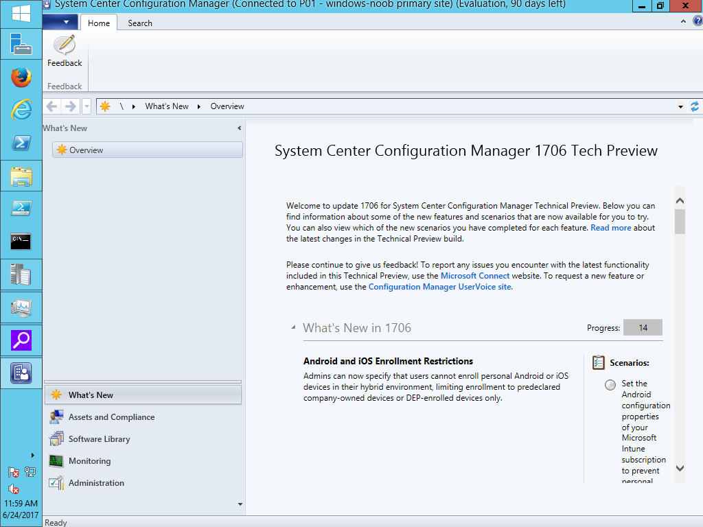Open the purple magnifier search taskbar icon
Image resolution: width=703 pixels, height=527 pixels.
point(21,340)
